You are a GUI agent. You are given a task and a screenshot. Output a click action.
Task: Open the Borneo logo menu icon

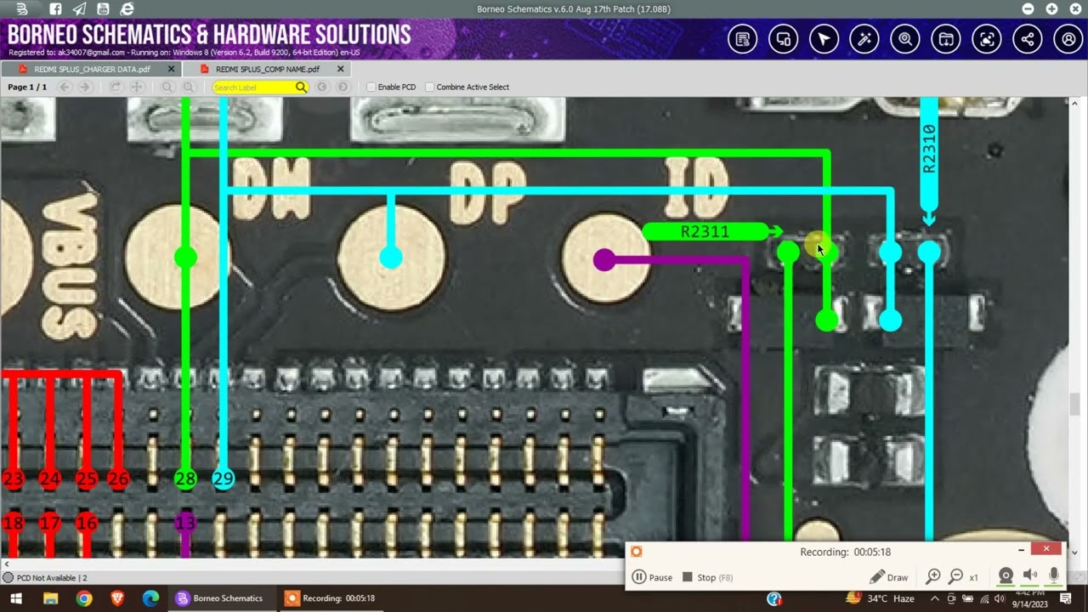pyautogui.click(x=22, y=8)
